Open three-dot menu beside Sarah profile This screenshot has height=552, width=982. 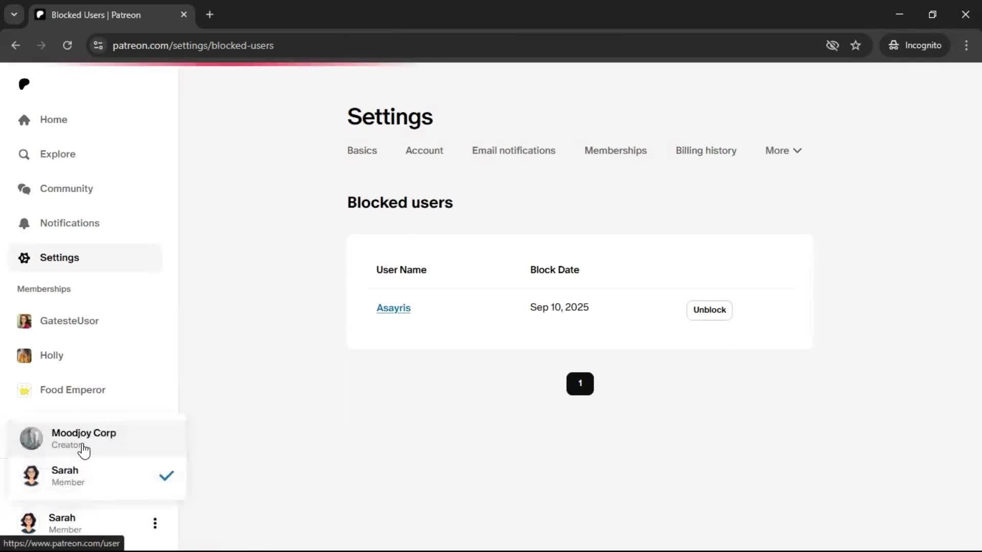coord(155,523)
